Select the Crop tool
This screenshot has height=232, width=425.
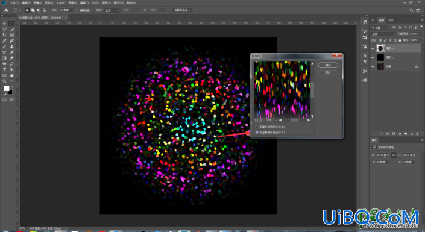pos(4,35)
